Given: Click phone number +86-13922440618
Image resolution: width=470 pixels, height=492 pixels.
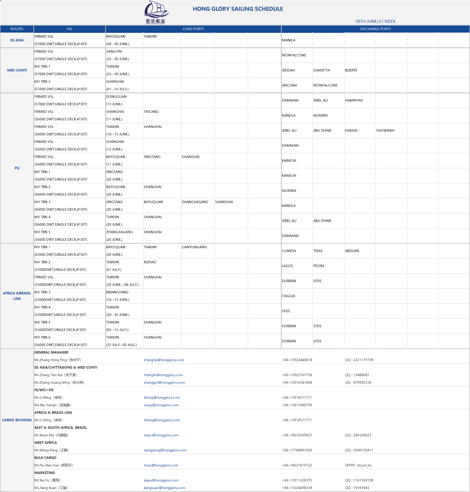Looking at the screenshot, I should pyautogui.click(x=297, y=360).
